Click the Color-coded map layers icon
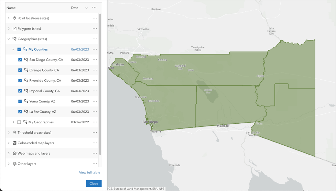The width and height of the screenshot is (336, 191). pos(14,143)
